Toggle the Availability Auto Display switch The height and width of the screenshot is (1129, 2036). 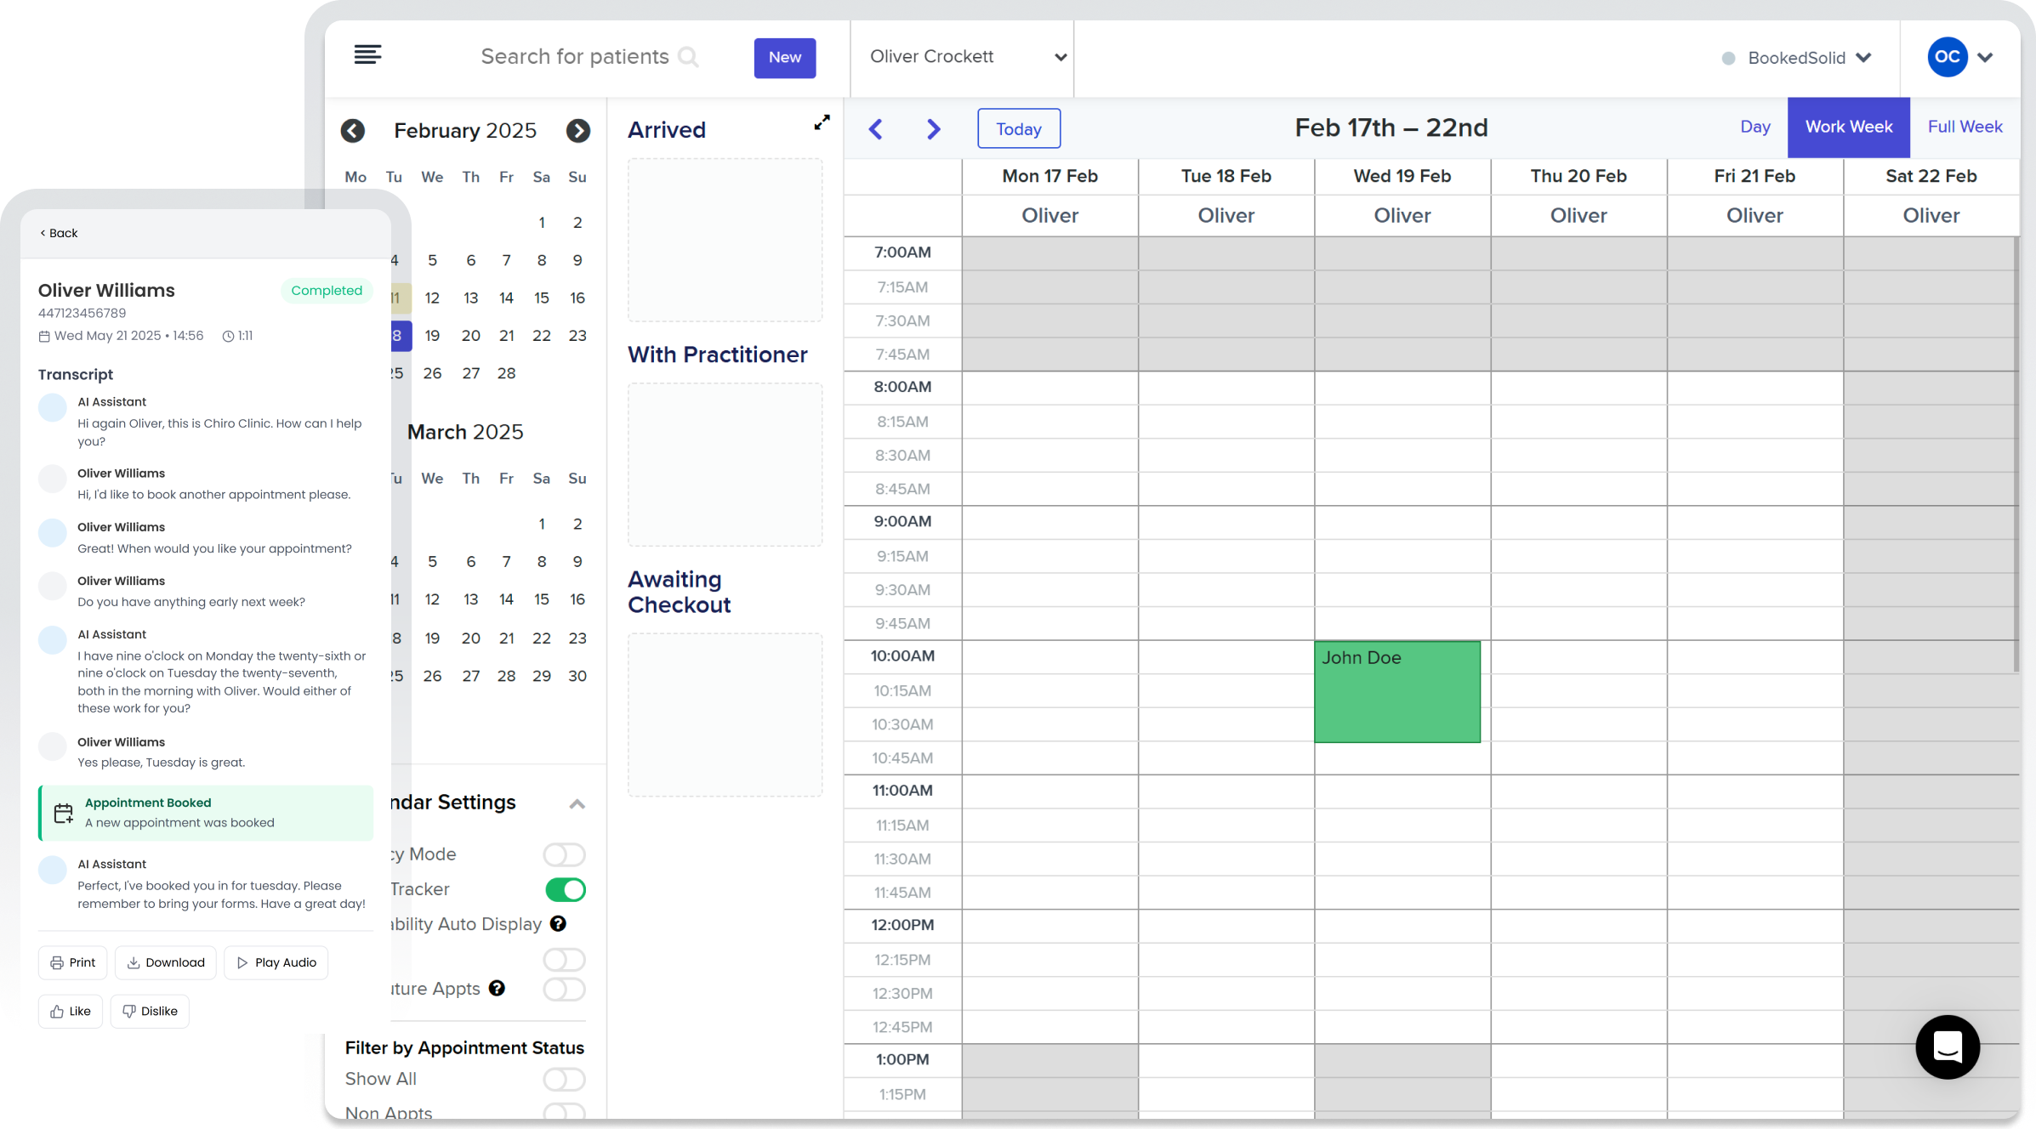[x=565, y=959]
